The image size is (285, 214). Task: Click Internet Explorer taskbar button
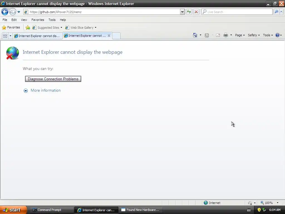pyautogui.click(x=96, y=210)
